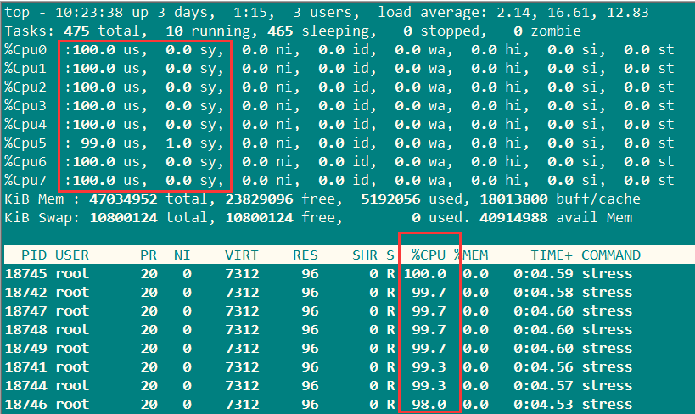Click the 0:04.53 TIME+ value
The image size is (695, 414).
[x=543, y=404]
